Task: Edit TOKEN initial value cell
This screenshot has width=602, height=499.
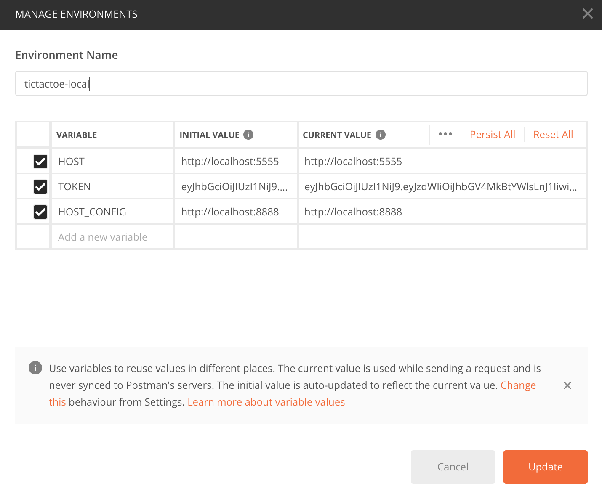Action: pos(236,186)
